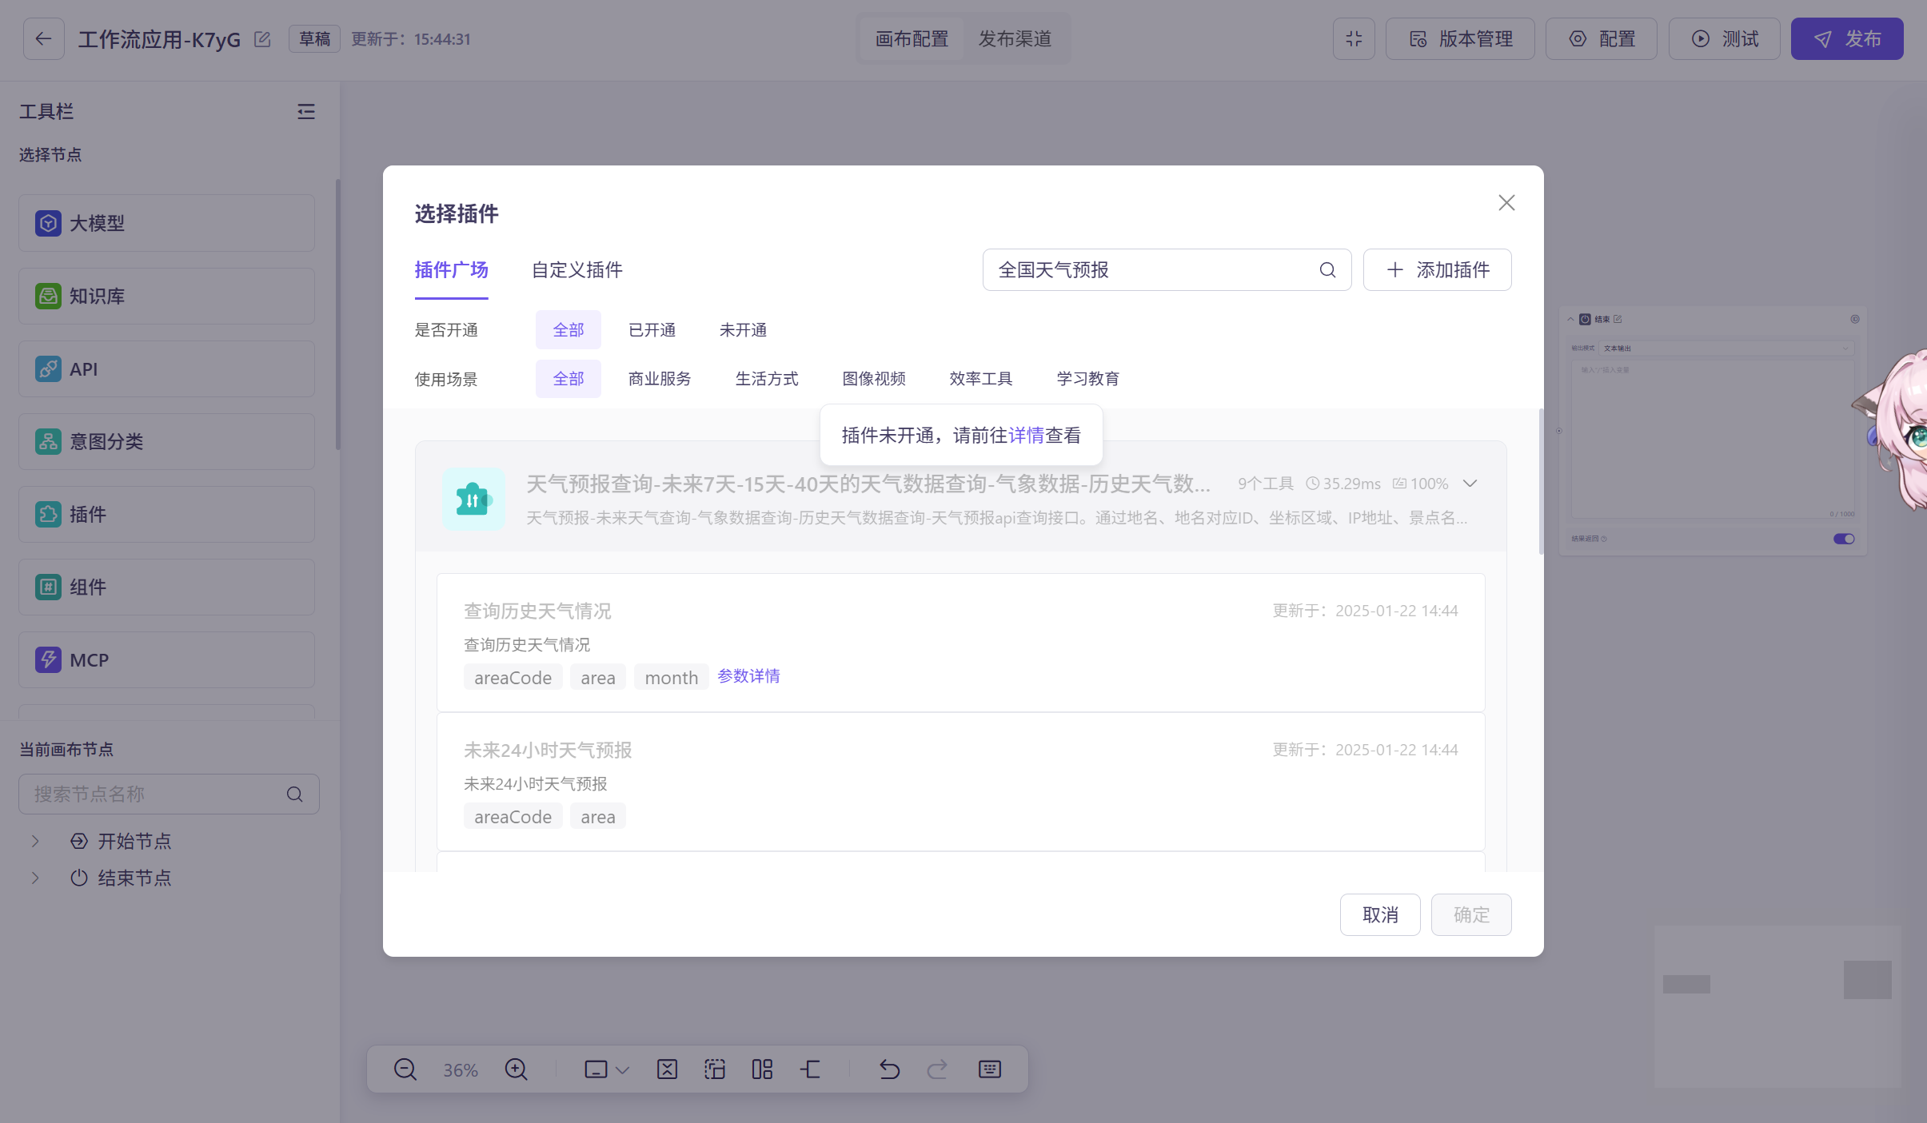
Task: Click the search magnifier icon in plugin search
Action: [x=1327, y=270]
